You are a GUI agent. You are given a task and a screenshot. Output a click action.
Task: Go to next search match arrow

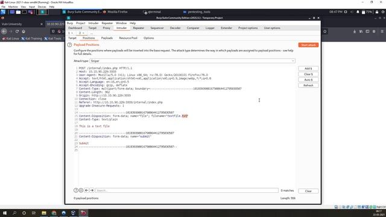(x=92, y=190)
